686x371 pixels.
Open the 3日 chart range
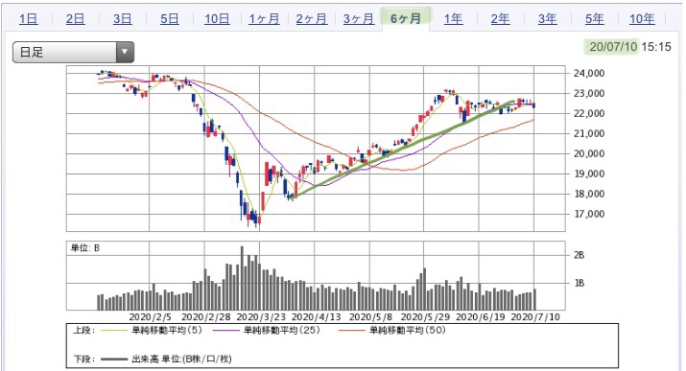coord(123,19)
